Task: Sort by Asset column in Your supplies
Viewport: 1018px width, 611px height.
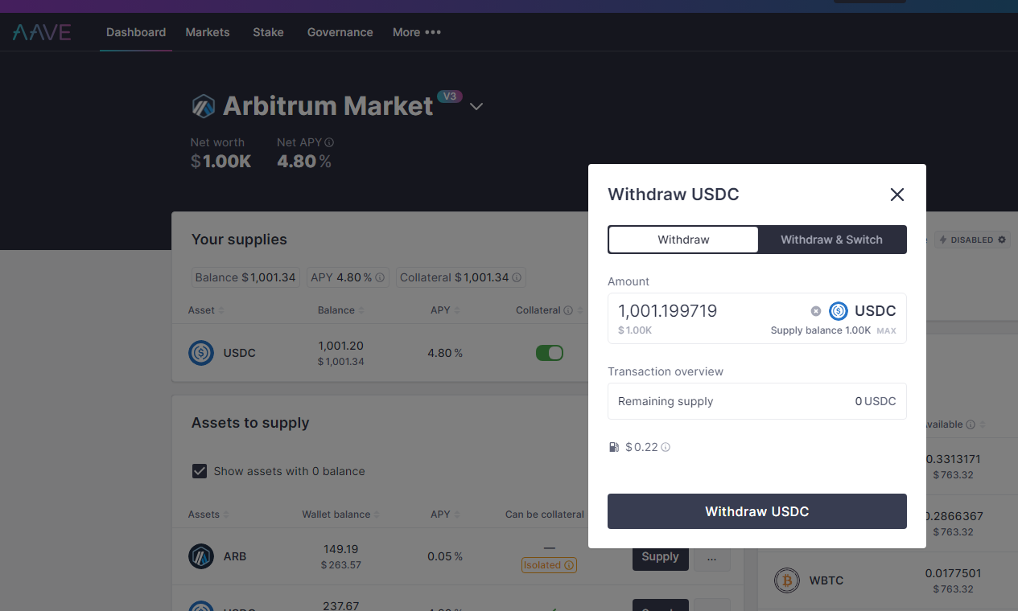Action: click(206, 310)
